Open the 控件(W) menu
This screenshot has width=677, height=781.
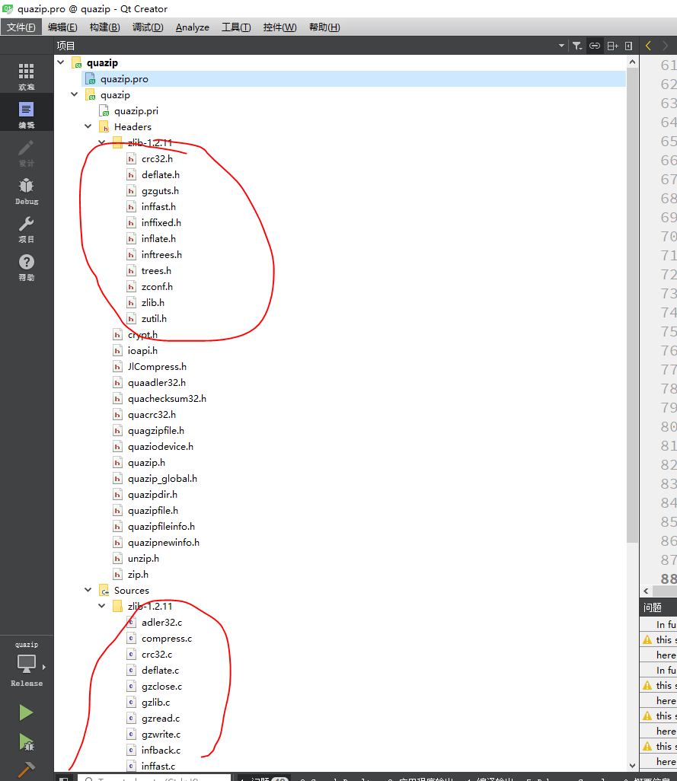click(x=279, y=27)
